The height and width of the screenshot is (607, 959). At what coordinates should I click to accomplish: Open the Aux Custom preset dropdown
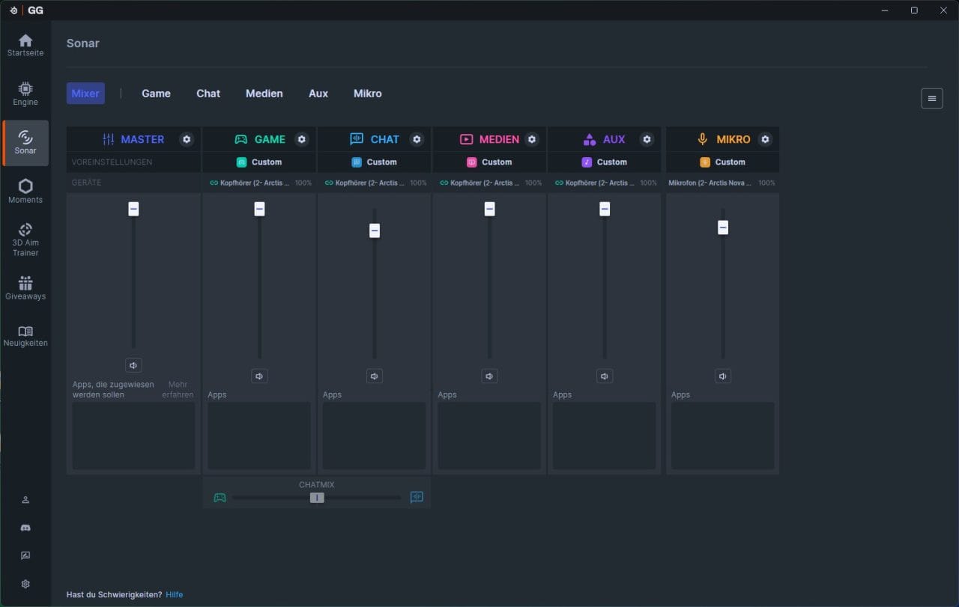click(x=605, y=162)
